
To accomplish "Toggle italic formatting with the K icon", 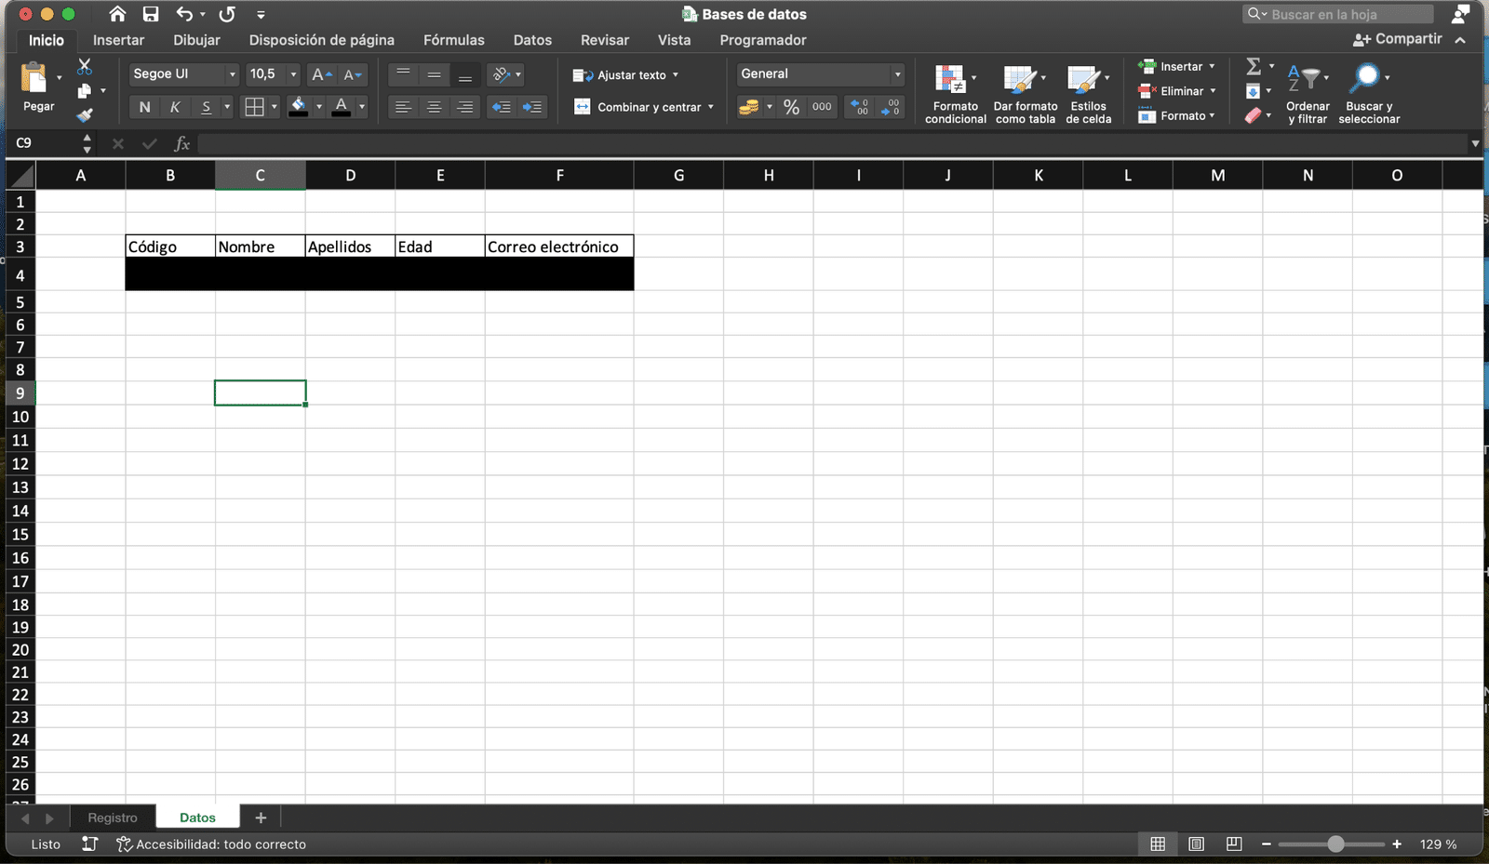I will click(x=174, y=107).
